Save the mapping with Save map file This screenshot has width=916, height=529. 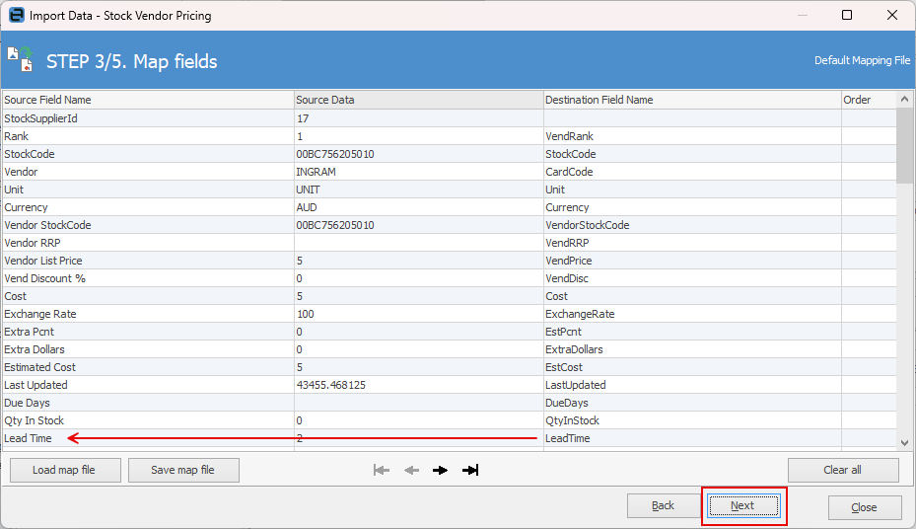tap(182, 470)
